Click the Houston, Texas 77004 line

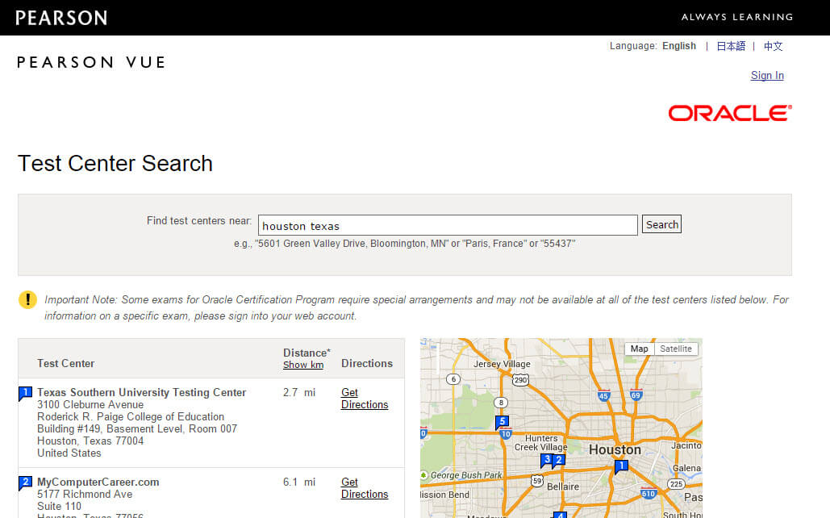pos(90,441)
